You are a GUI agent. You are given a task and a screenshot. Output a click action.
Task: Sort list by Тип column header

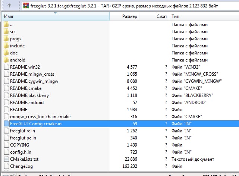coord(204,16)
